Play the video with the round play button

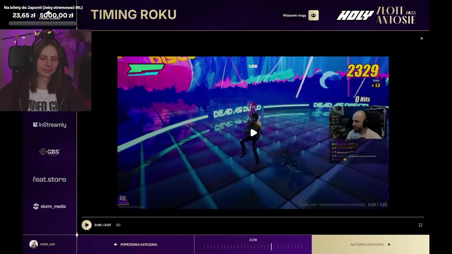87,225
